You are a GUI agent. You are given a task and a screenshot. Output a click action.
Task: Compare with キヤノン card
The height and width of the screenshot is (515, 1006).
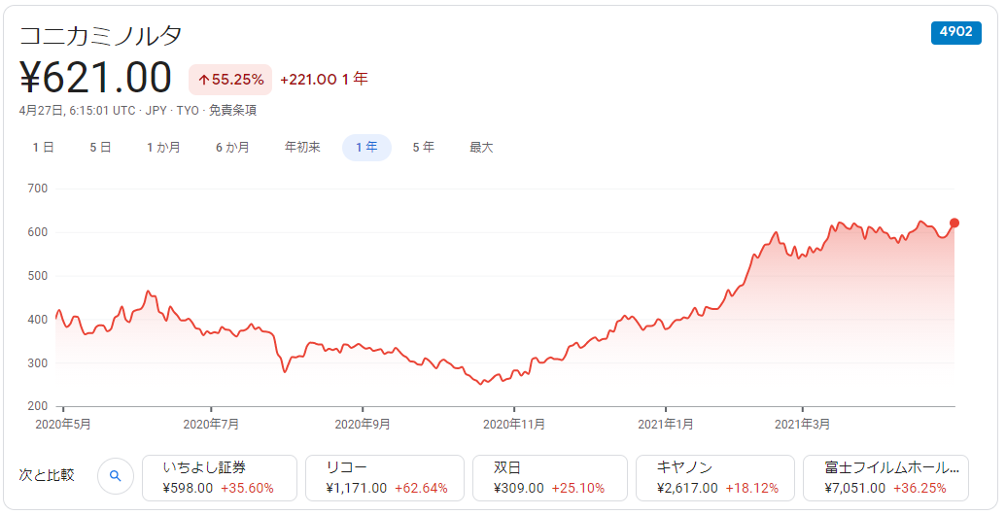pos(715,478)
